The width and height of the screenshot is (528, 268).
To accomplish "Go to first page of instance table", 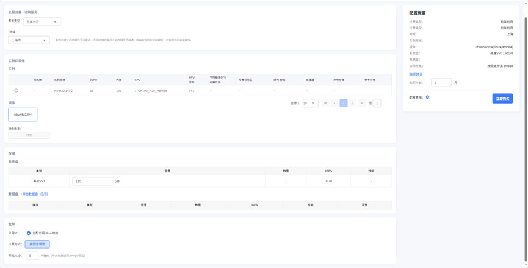I will click(325, 103).
